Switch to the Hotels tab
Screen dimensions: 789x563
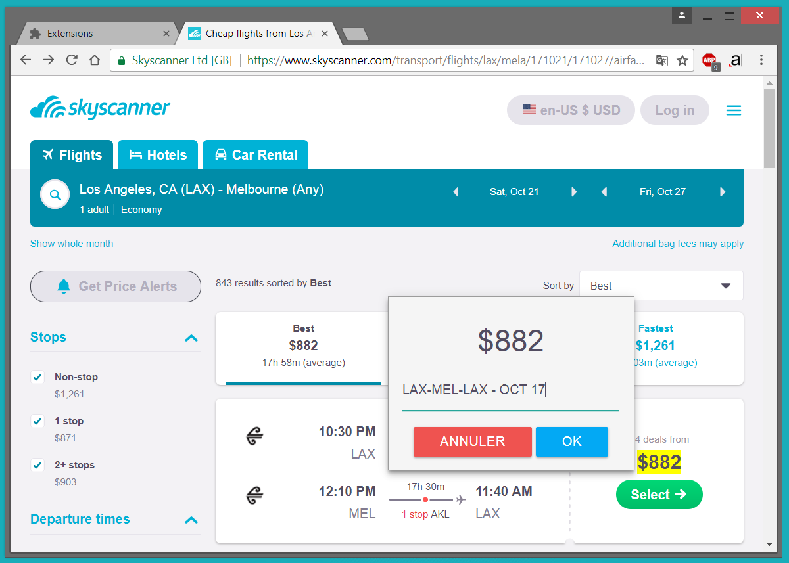158,155
